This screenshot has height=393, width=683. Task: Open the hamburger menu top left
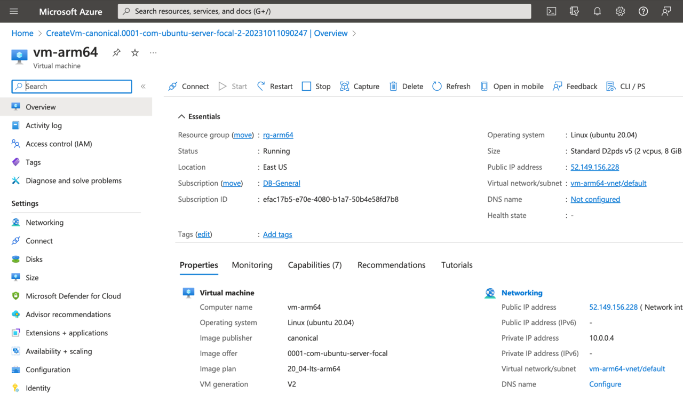tap(13, 11)
